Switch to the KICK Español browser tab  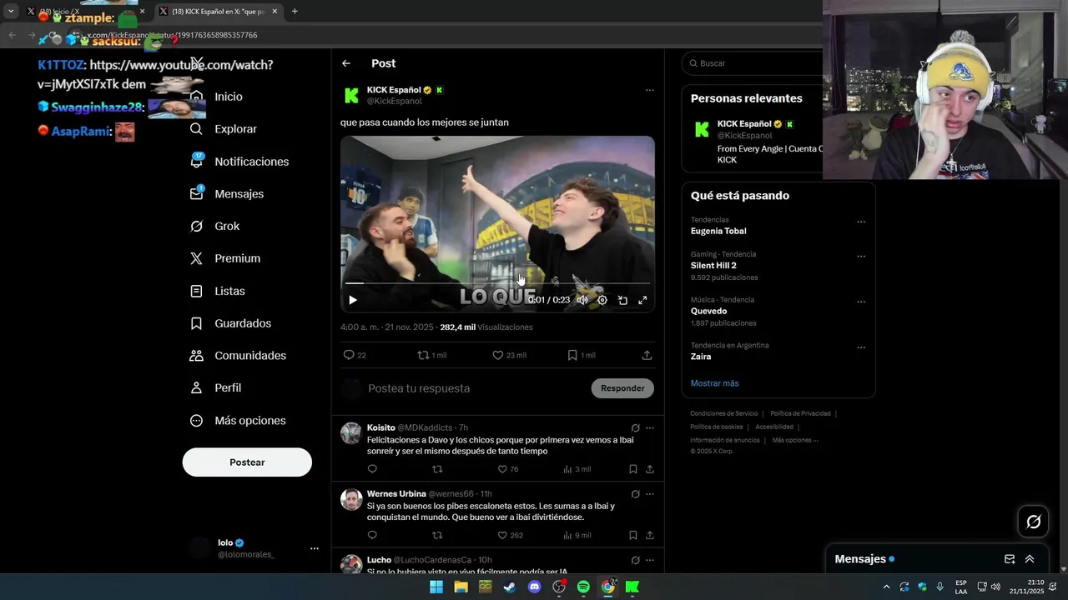[219, 12]
